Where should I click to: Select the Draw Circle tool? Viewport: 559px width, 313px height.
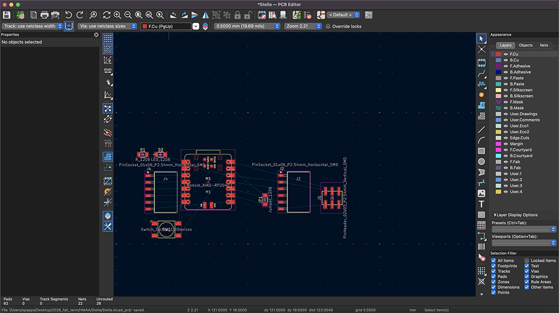pyautogui.click(x=481, y=161)
